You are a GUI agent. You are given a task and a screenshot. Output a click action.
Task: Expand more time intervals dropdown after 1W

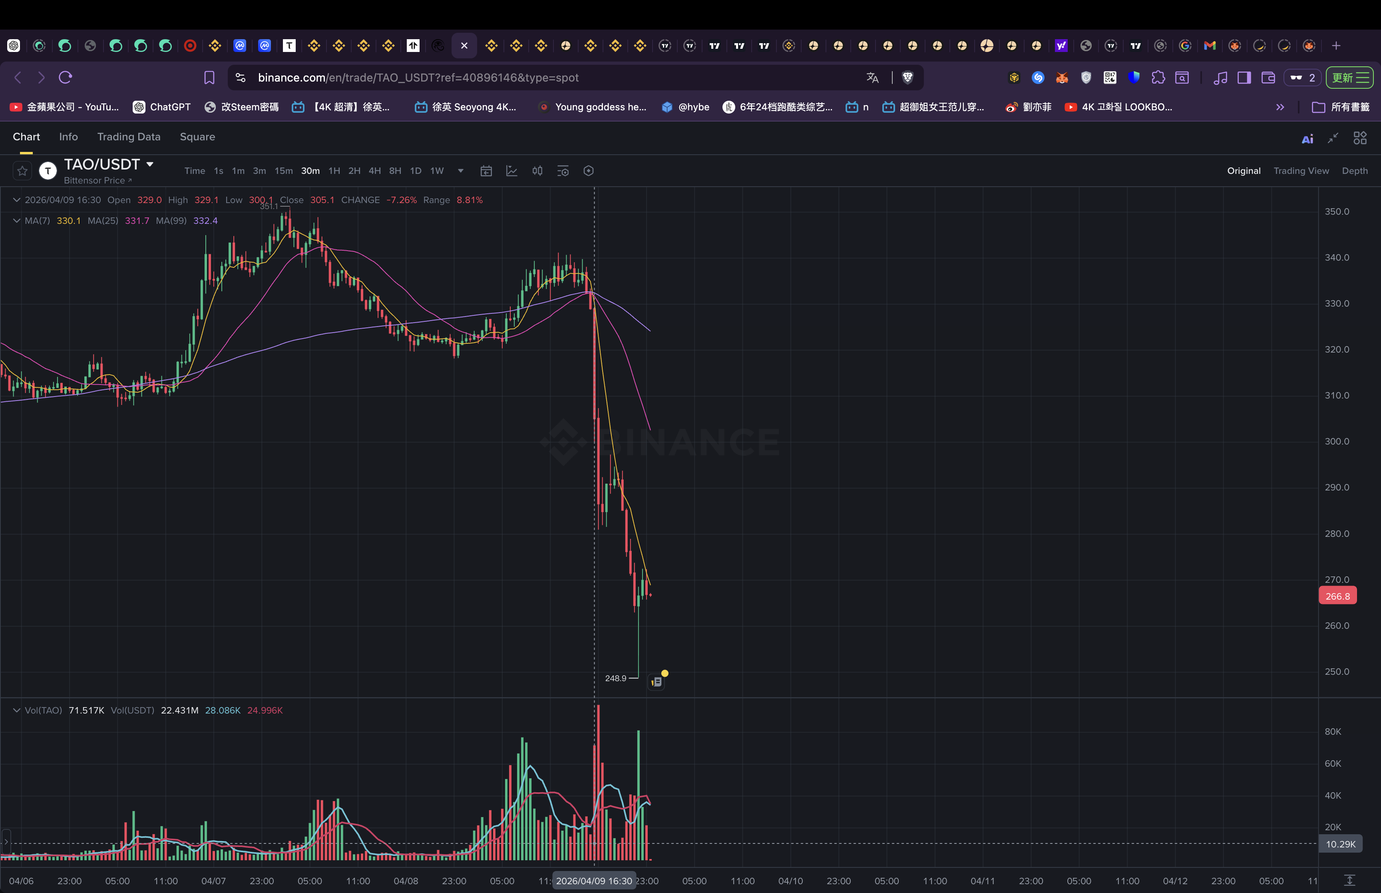pos(461,171)
